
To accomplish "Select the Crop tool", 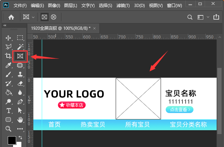I will tap(8, 56).
